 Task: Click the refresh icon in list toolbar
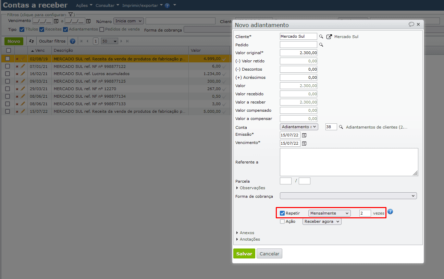pyautogui.click(x=32, y=41)
